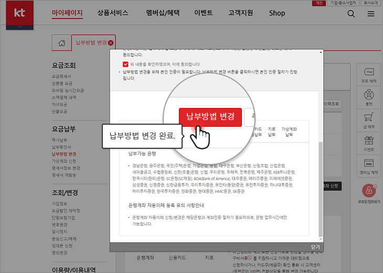Viewport: 383px width, 273px height.
Task: Open 명세서 재발송 link
Action: (x=64, y=175)
